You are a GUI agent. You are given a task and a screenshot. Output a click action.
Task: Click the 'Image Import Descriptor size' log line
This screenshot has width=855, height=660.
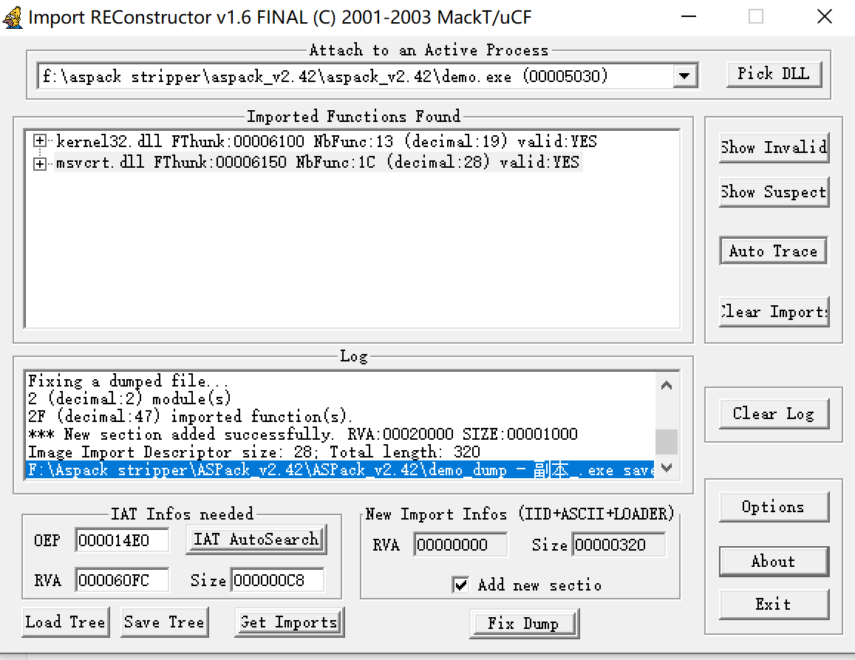(x=254, y=452)
